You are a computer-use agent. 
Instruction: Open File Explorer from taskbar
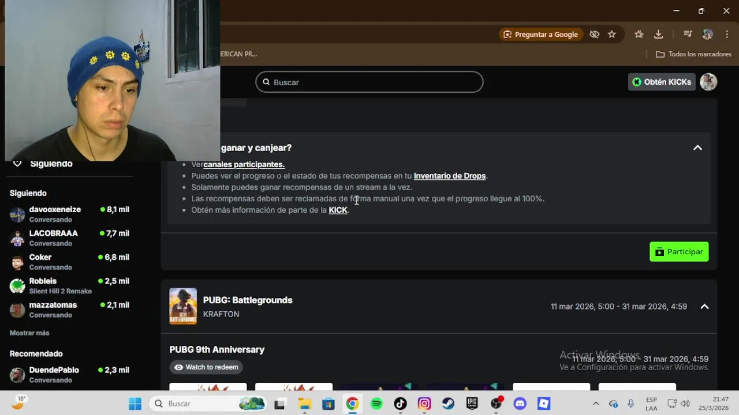click(x=304, y=403)
